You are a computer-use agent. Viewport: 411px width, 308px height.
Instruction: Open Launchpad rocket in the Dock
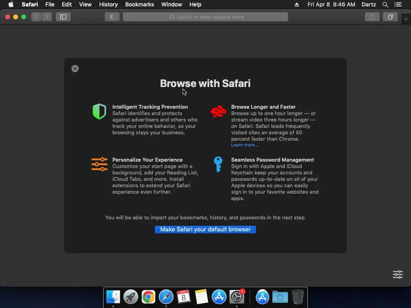131,297
